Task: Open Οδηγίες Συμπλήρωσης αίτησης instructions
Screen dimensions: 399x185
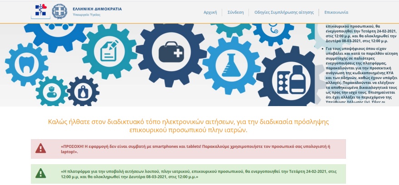Action: tap(284, 12)
